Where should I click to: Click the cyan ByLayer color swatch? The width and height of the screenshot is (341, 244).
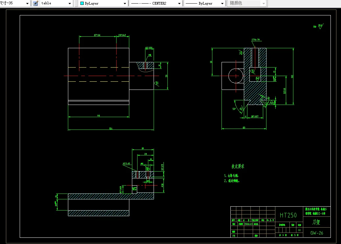click(82, 3)
